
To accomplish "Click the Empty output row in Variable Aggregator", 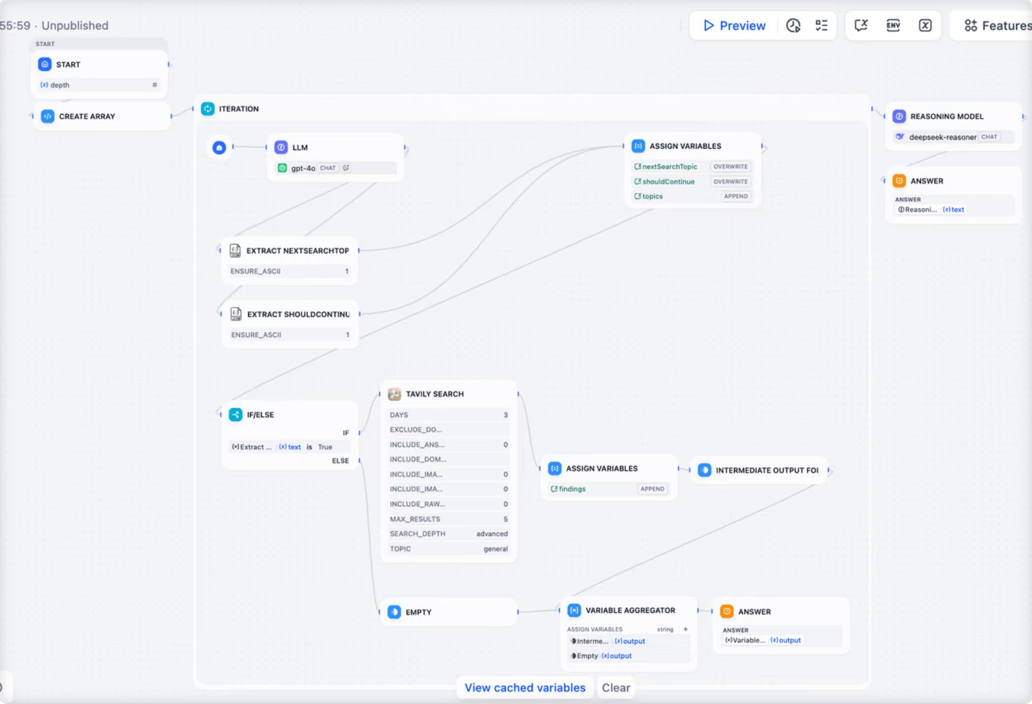I will point(628,656).
